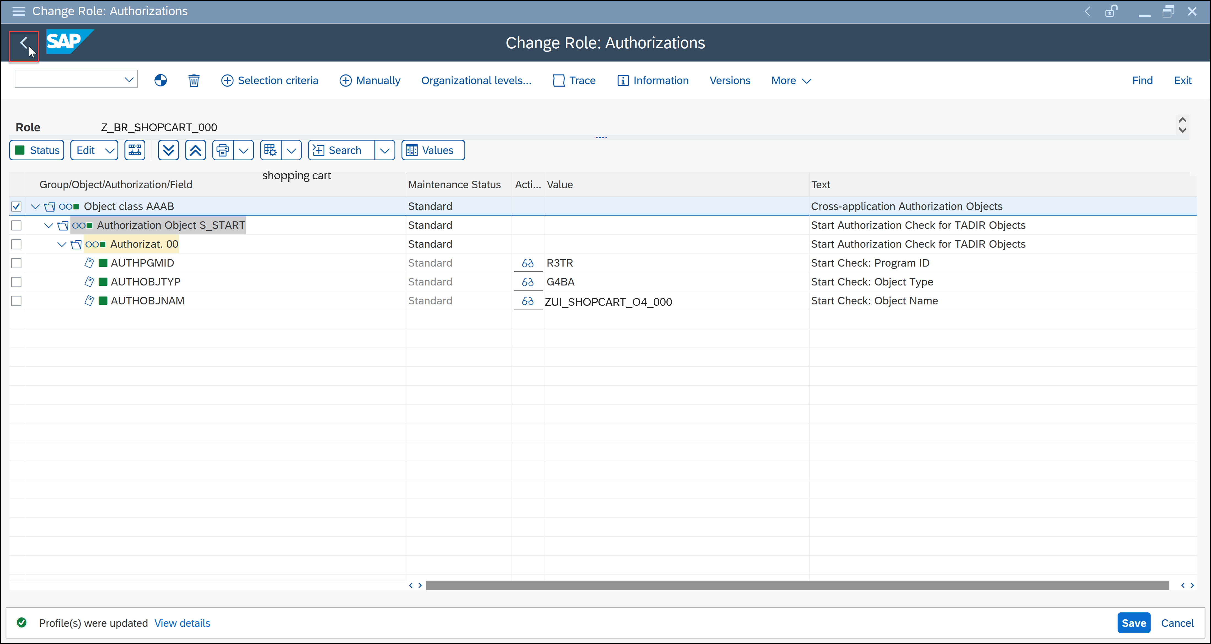Collapse the Authorizat. 00 tree node

[x=62, y=244]
